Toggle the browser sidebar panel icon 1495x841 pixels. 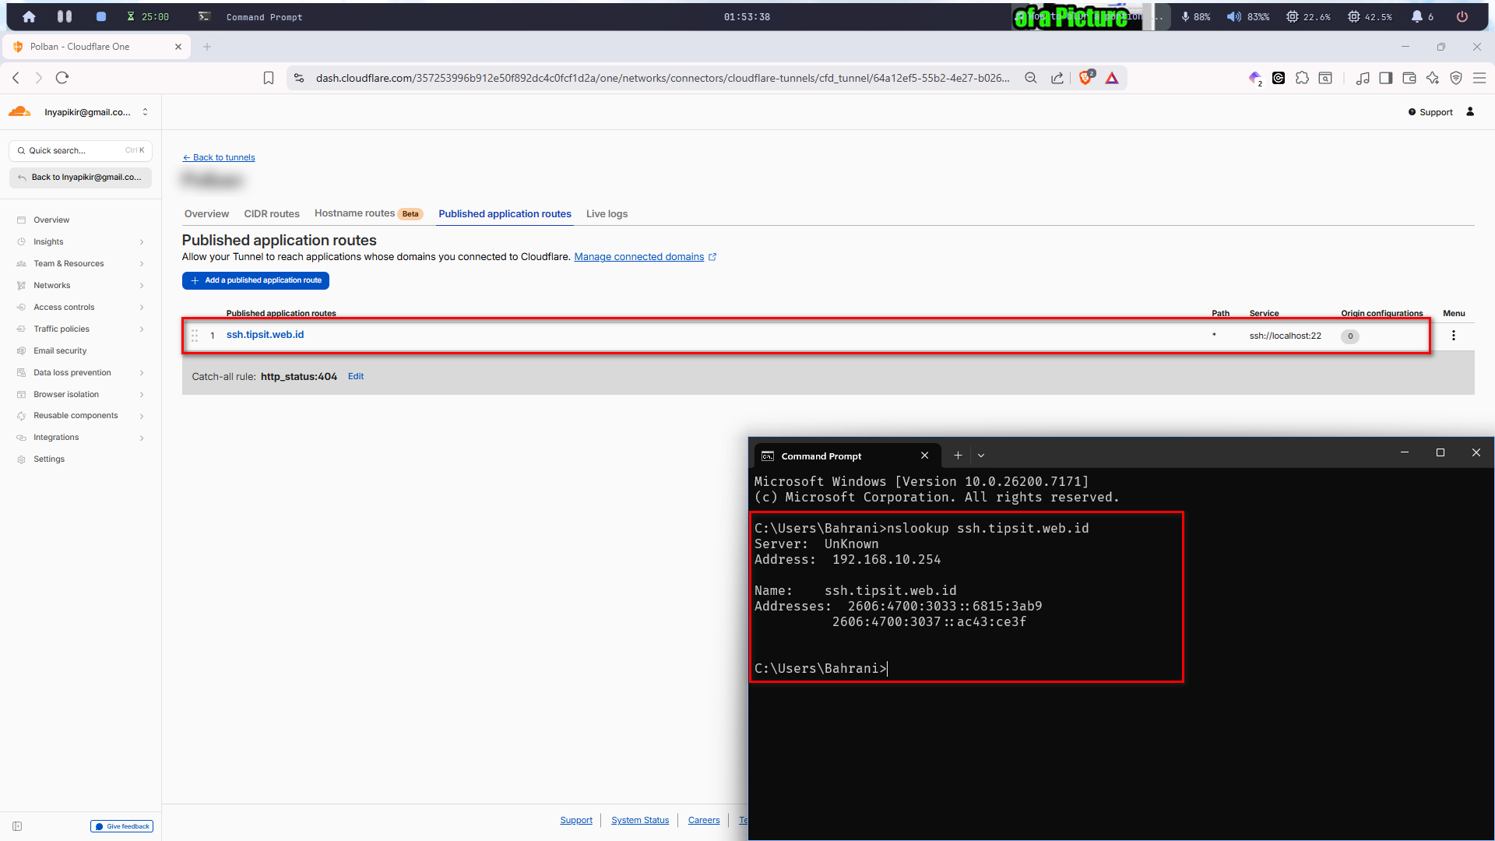(x=1386, y=78)
